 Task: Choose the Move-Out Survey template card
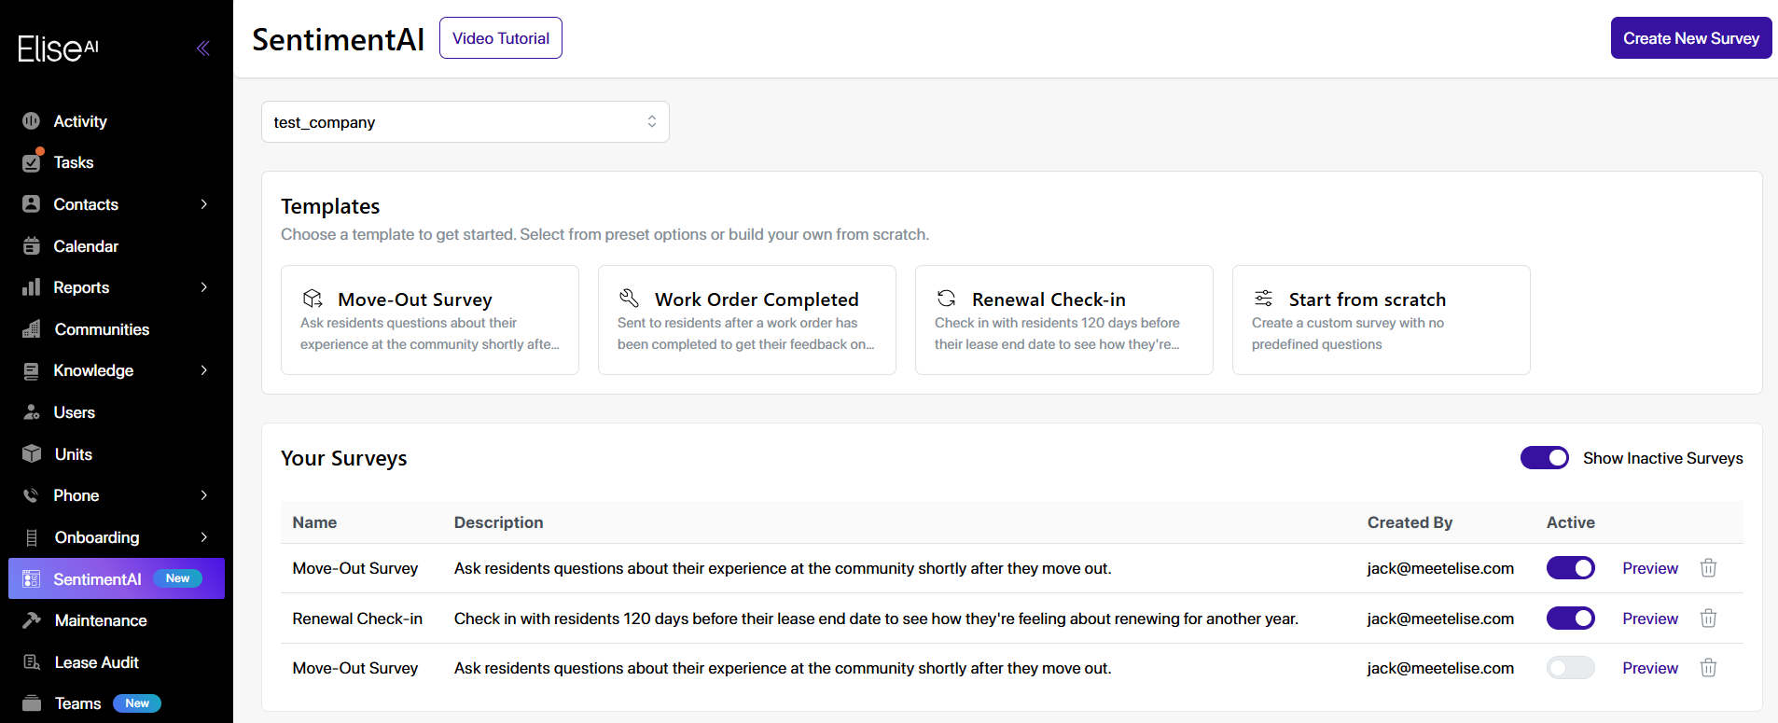430,320
